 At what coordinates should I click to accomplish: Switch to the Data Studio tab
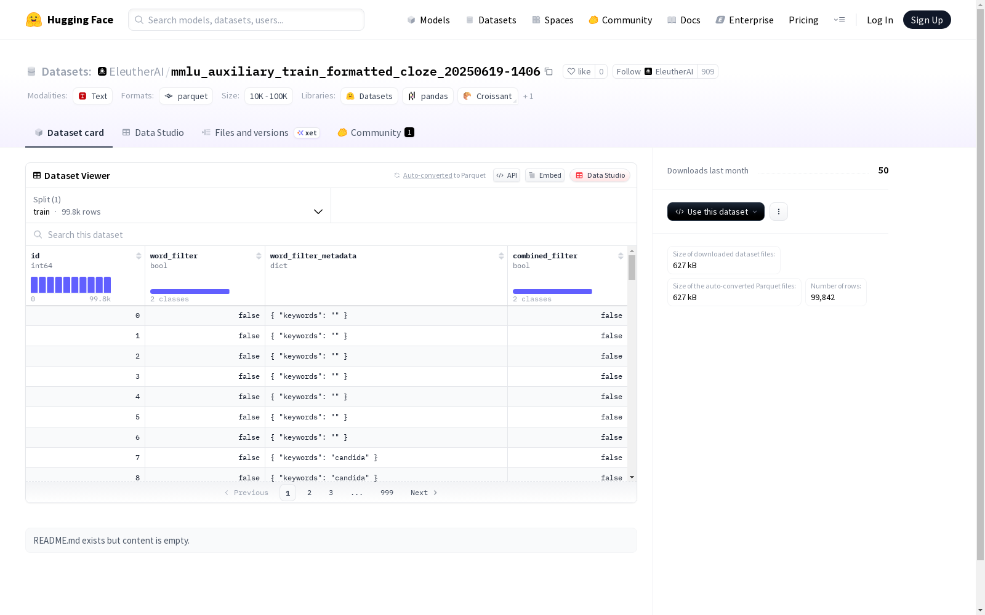click(x=153, y=133)
